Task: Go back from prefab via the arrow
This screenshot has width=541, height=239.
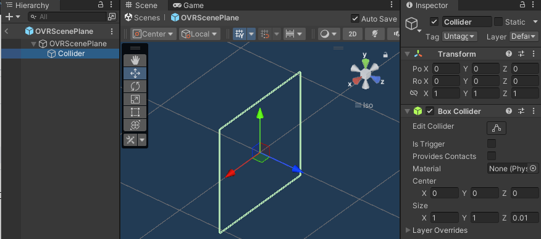Action: [6, 31]
